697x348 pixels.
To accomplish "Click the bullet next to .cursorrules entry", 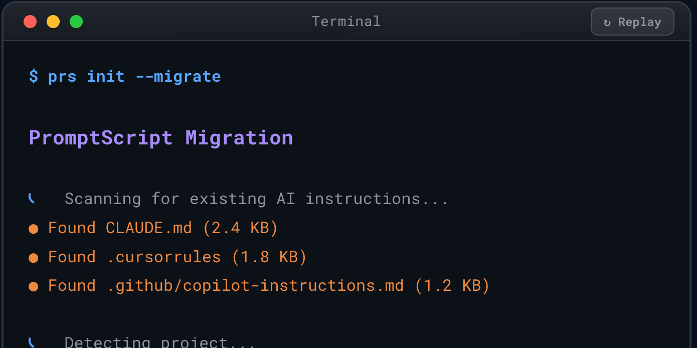I will 33,257.
